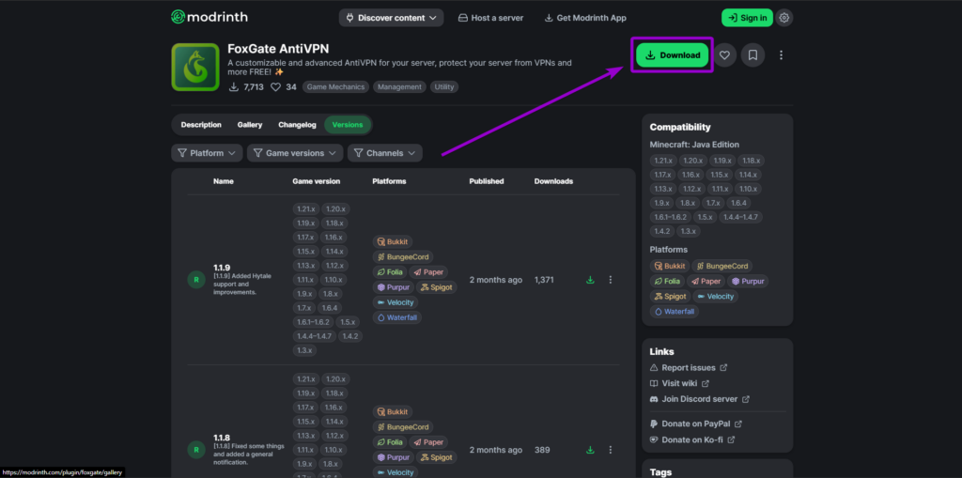
Task: Select the Management category tag
Action: 399,87
